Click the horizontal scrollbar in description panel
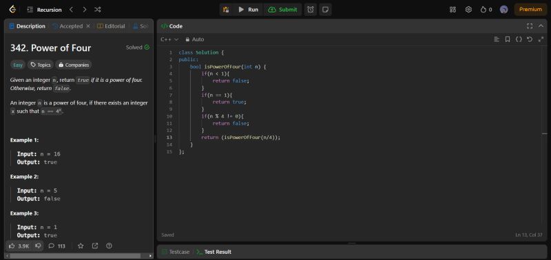The width and height of the screenshot is (551, 260). [x=75, y=256]
